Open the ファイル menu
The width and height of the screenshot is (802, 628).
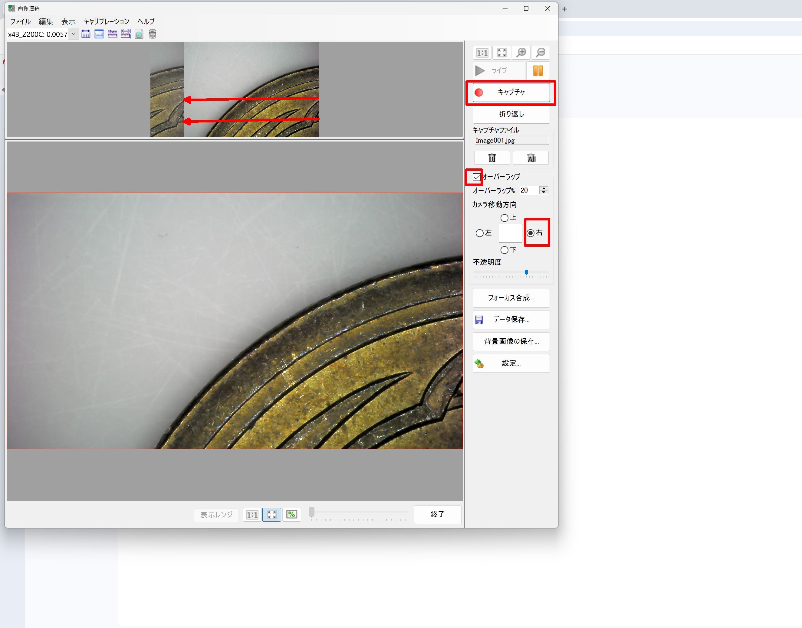pos(21,21)
